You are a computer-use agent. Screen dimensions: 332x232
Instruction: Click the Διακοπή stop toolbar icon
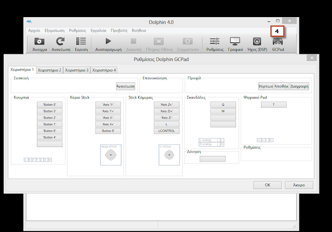point(133,41)
